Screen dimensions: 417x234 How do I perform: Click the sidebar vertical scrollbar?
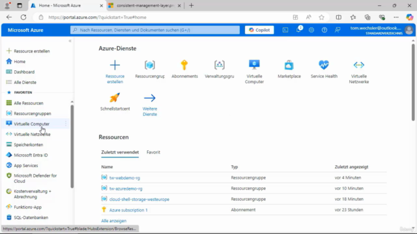click(72, 146)
